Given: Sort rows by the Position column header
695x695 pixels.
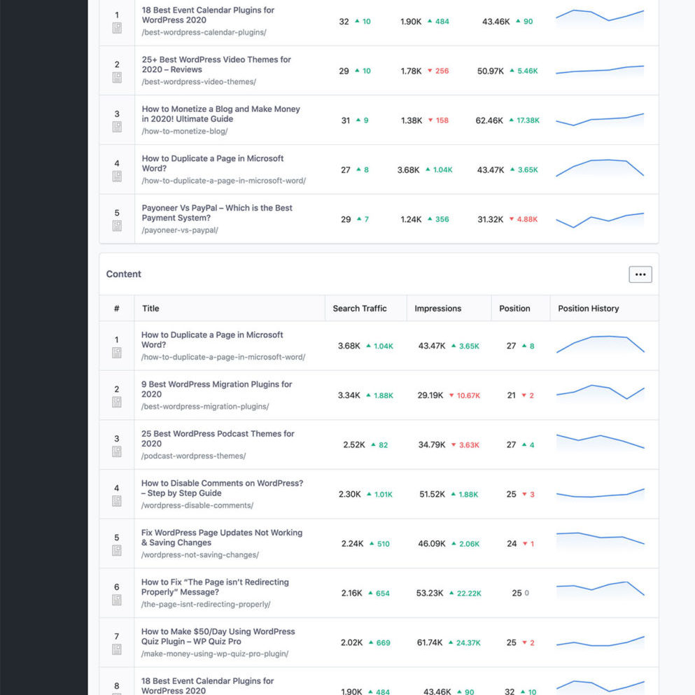Looking at the screenshot, I should 514,309.
